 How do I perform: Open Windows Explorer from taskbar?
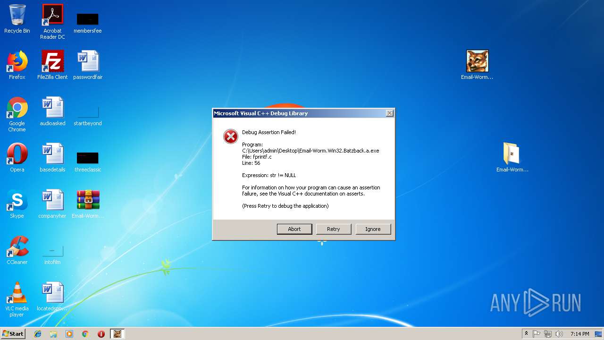click(x=53, y=334)
